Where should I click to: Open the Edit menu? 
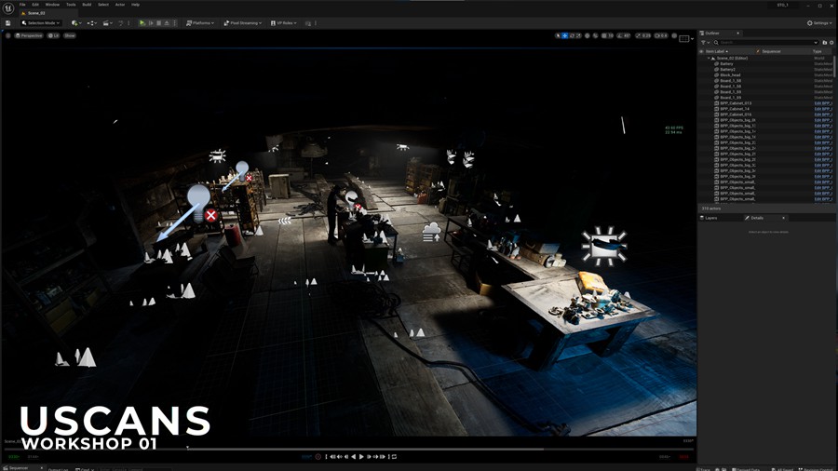point(35,5)
